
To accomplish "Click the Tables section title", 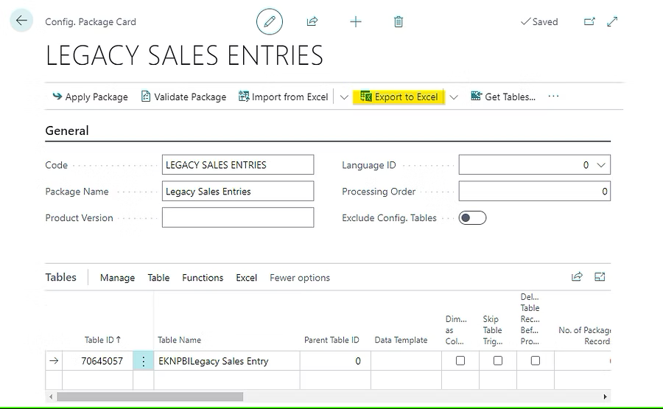I will (61, 277).
